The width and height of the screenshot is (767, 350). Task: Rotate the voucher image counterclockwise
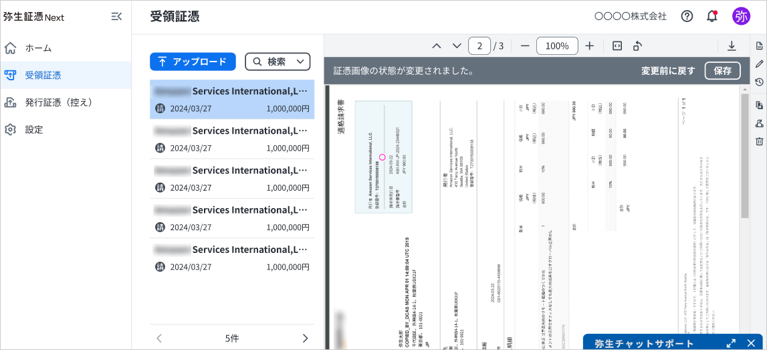[x=637, y=46]
